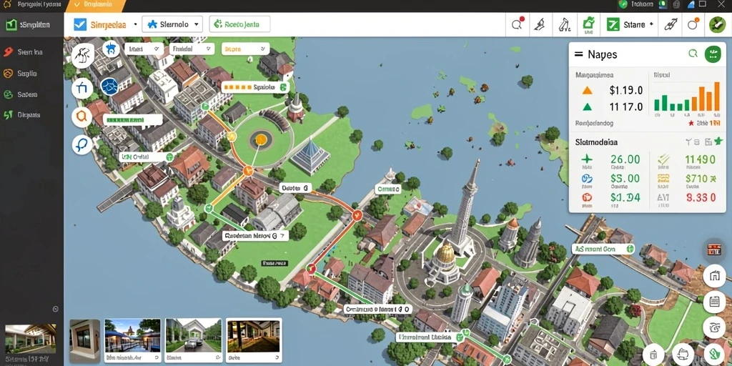Click the green round button in Nayes panel
Viewport: 732px width, 366px height.
[713, 54]
